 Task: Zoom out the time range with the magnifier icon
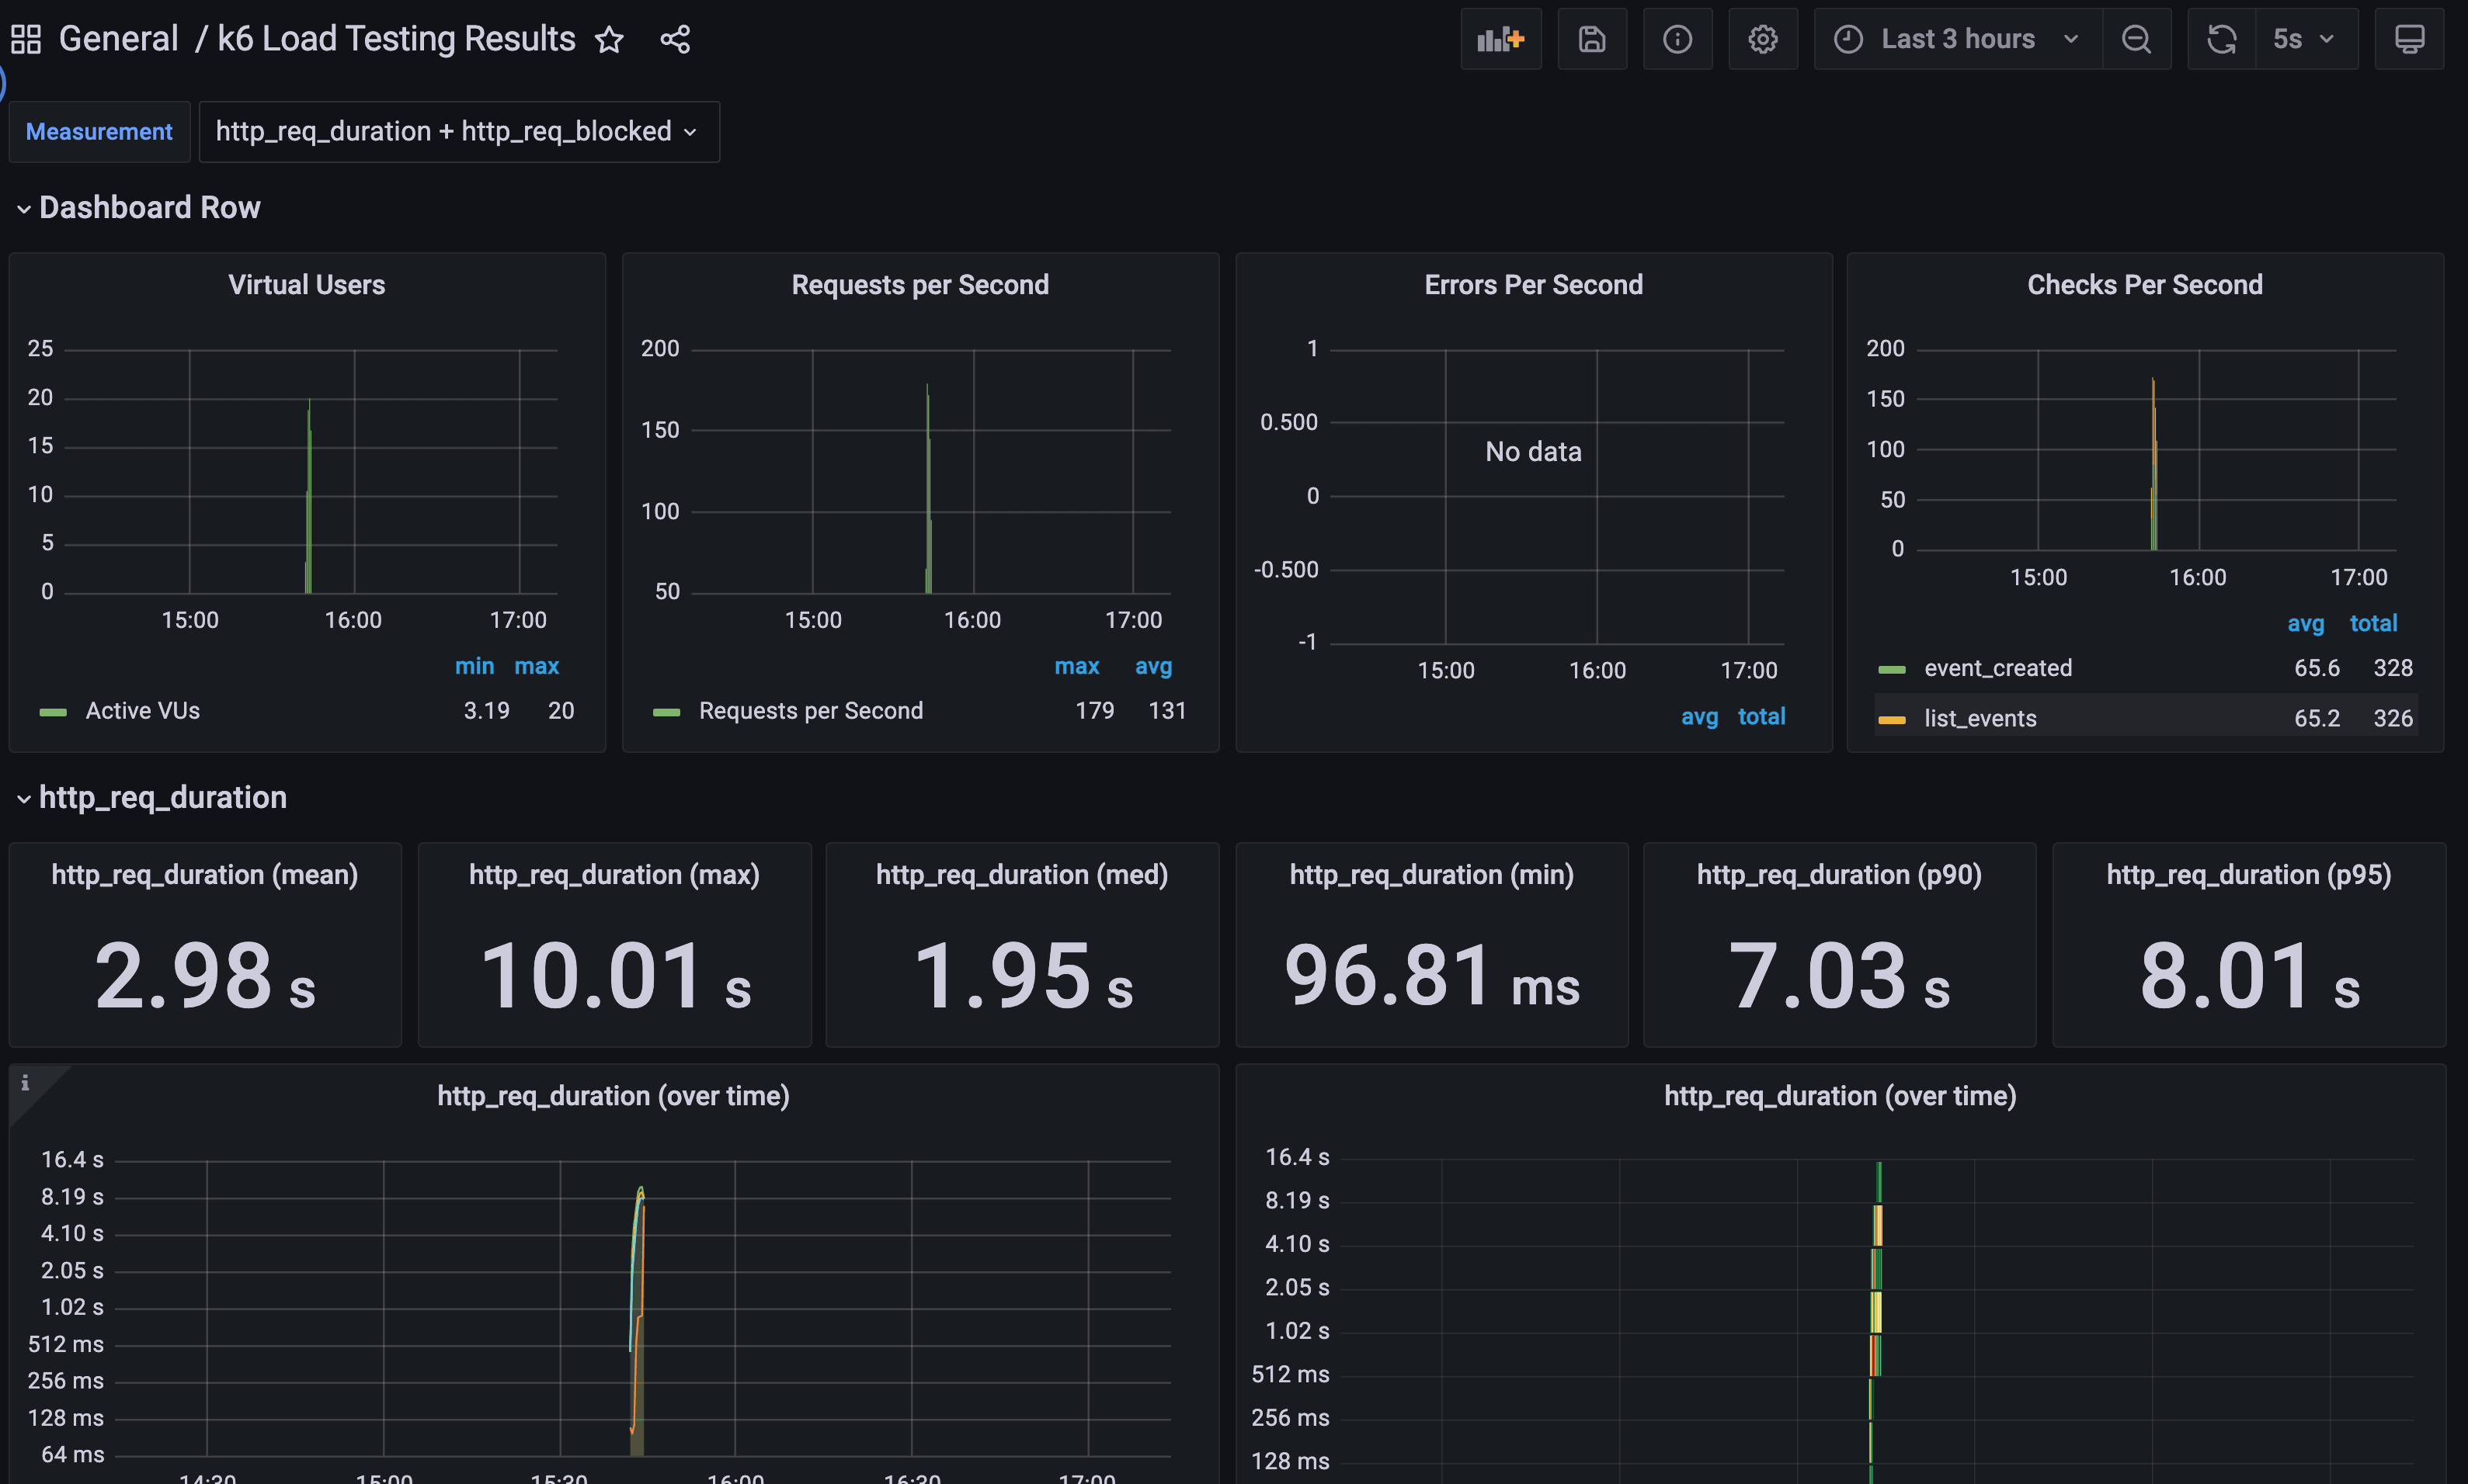pyautogui.click(x=2137, y=39)
